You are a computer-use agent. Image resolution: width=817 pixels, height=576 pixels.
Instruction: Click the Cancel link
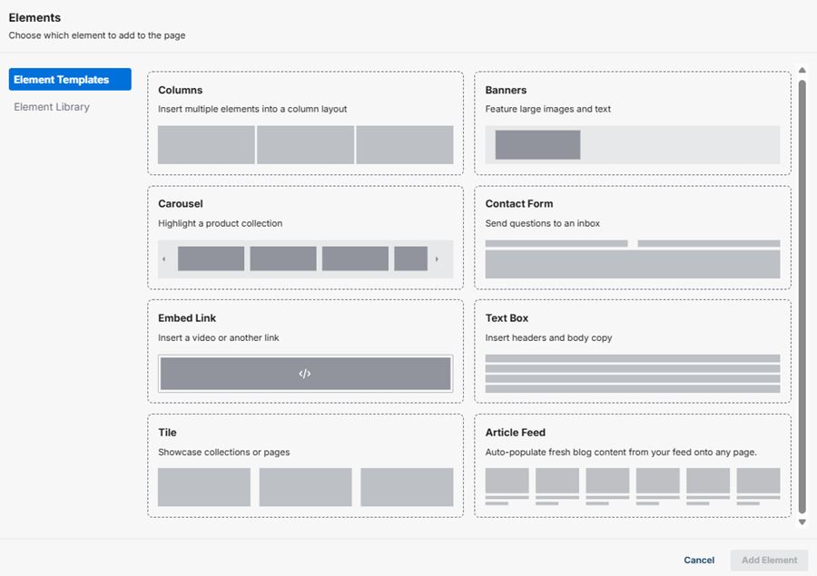point(699,560)
